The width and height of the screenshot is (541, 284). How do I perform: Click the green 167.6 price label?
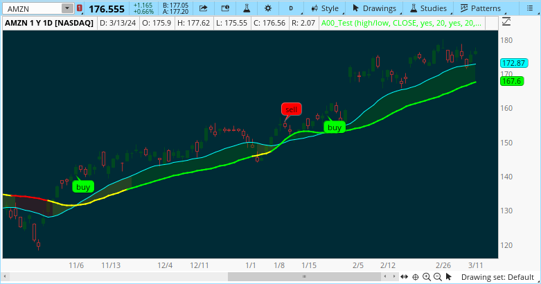coord(512,81)
